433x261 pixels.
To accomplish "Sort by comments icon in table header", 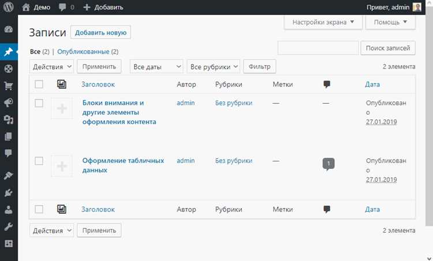I will coord(327,84).
